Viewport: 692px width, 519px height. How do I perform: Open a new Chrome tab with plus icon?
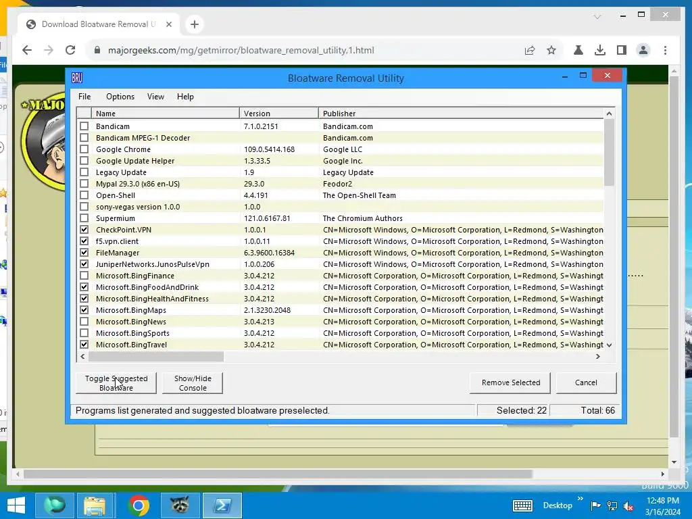[x=194, y=24]
